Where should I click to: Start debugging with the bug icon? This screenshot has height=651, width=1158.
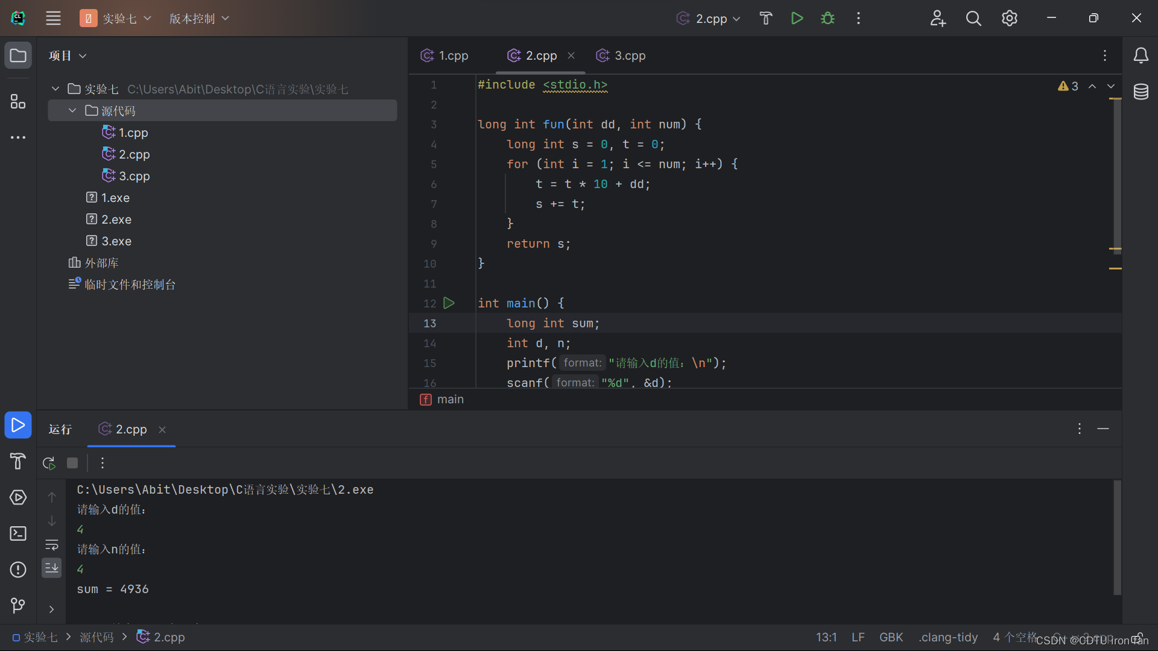pyautogui.click(x=827, y=18)
